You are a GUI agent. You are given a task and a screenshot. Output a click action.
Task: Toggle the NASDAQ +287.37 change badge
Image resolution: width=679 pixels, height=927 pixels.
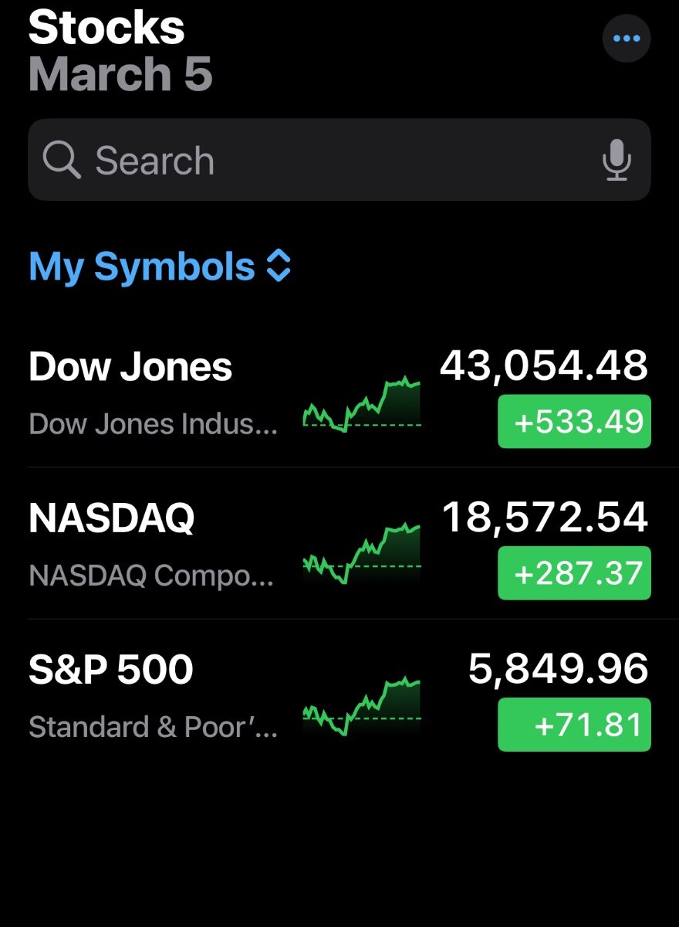[574, 573]
